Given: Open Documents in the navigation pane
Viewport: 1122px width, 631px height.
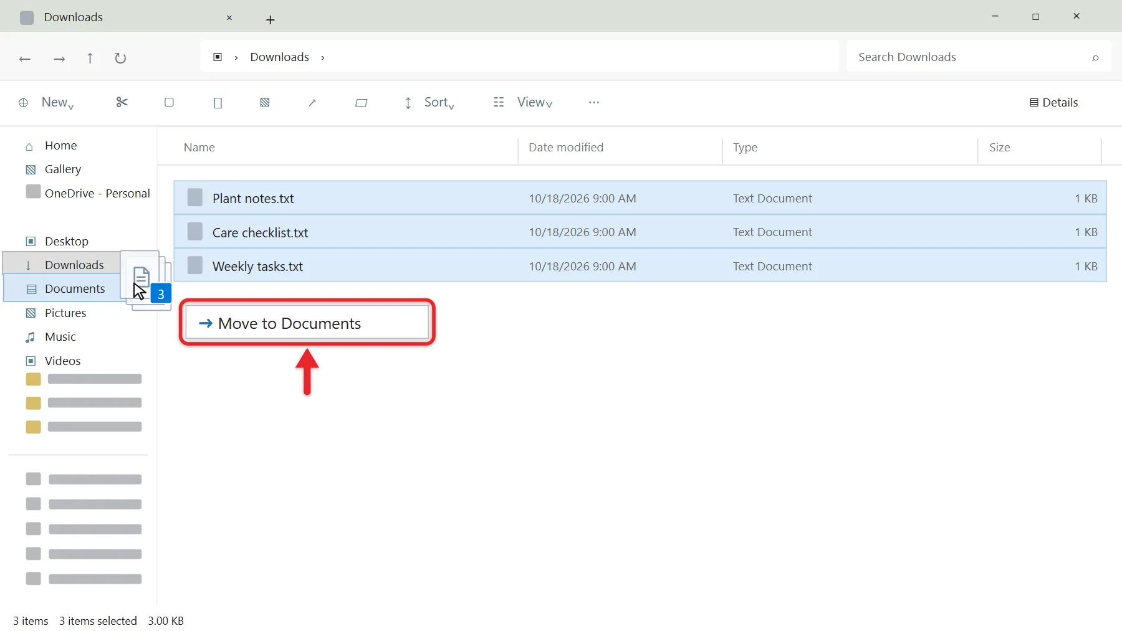Looking at the screenshot, I should tap(75, 288).
